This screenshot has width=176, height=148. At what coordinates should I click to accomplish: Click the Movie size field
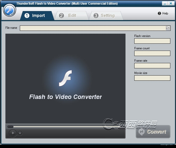152,78
